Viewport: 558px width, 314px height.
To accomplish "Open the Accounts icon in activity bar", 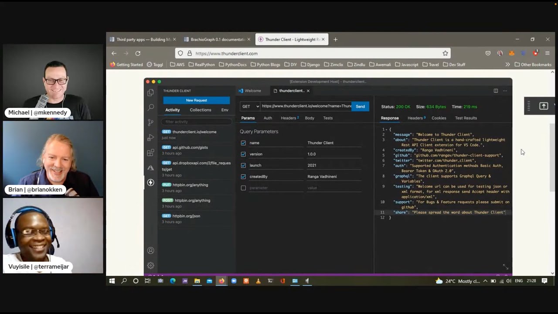I will [150, 250].
